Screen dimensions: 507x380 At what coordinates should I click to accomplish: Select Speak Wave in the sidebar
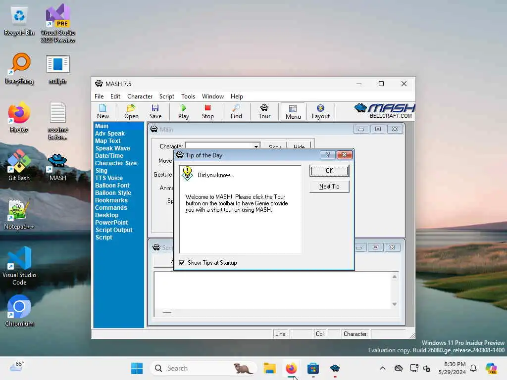[x=112, y=148]
